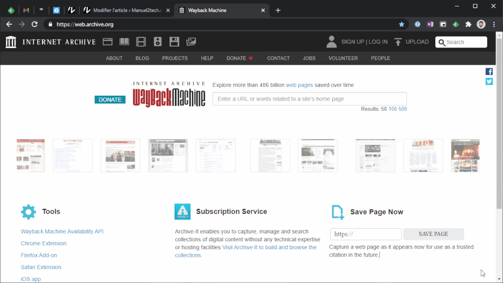Open the HELP menu item
This screenshot has width=503, height=283.
pos(207,58)
